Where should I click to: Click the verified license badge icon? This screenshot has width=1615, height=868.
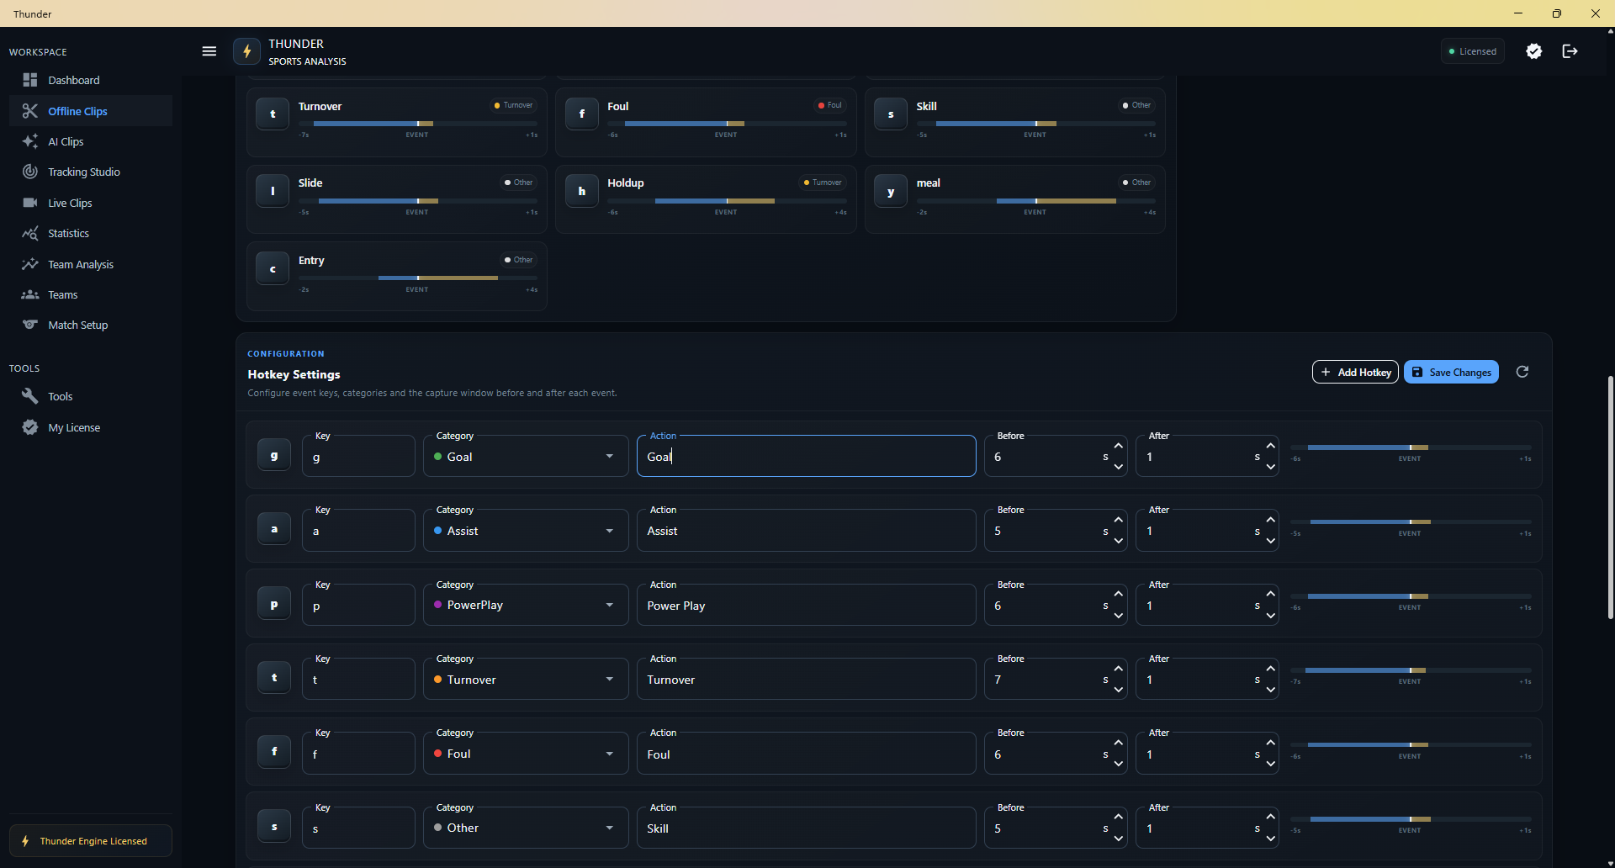(x=1534, y=51)
